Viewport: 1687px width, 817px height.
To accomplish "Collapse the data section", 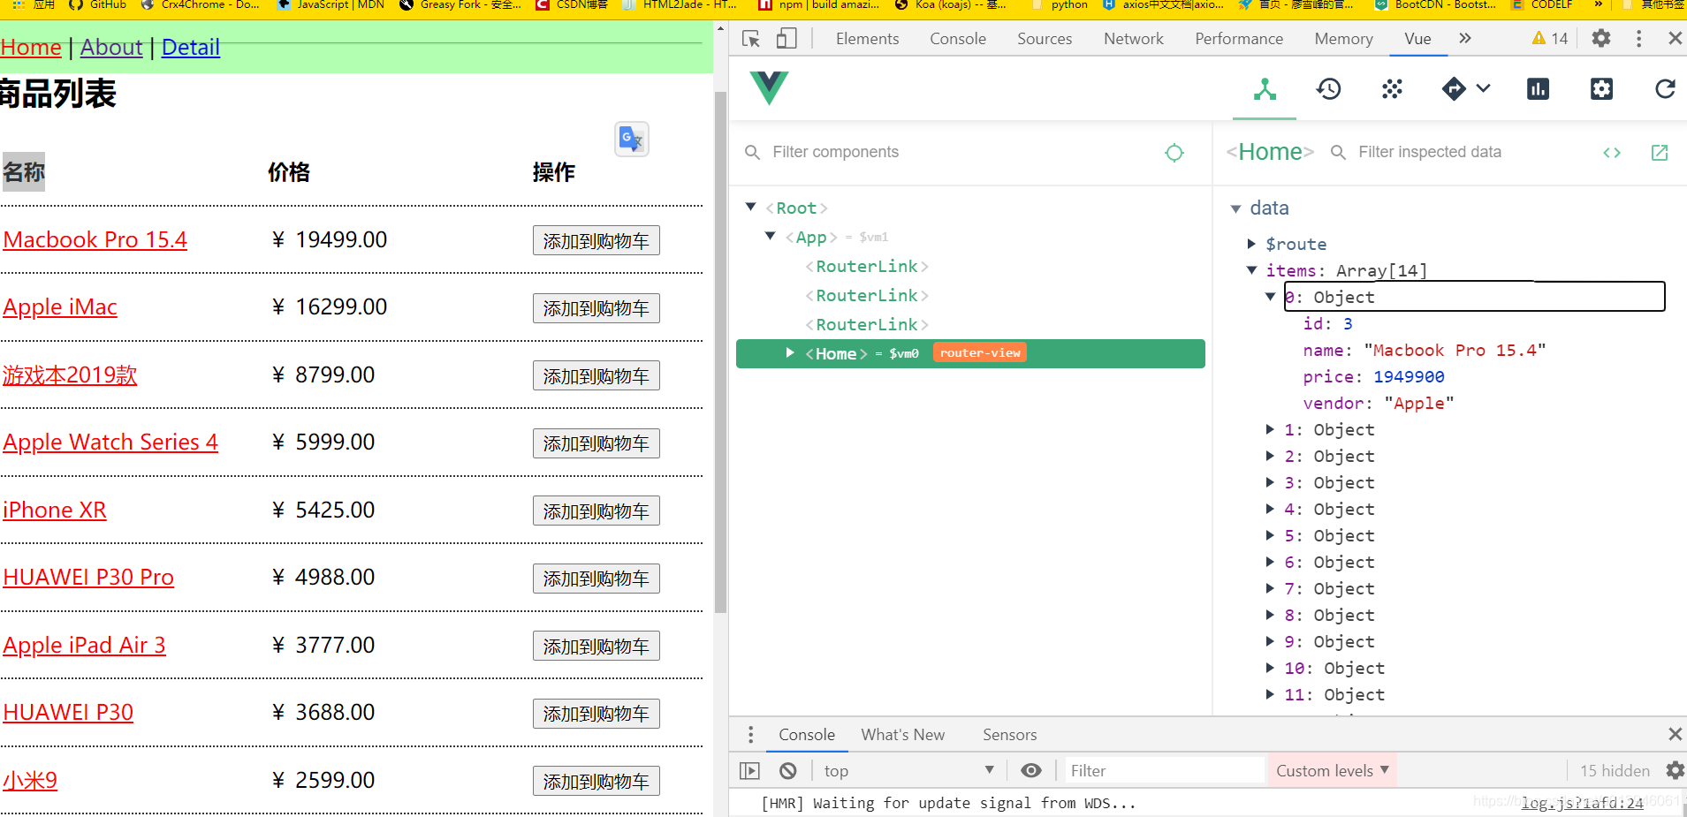I will pos(1235,208).
